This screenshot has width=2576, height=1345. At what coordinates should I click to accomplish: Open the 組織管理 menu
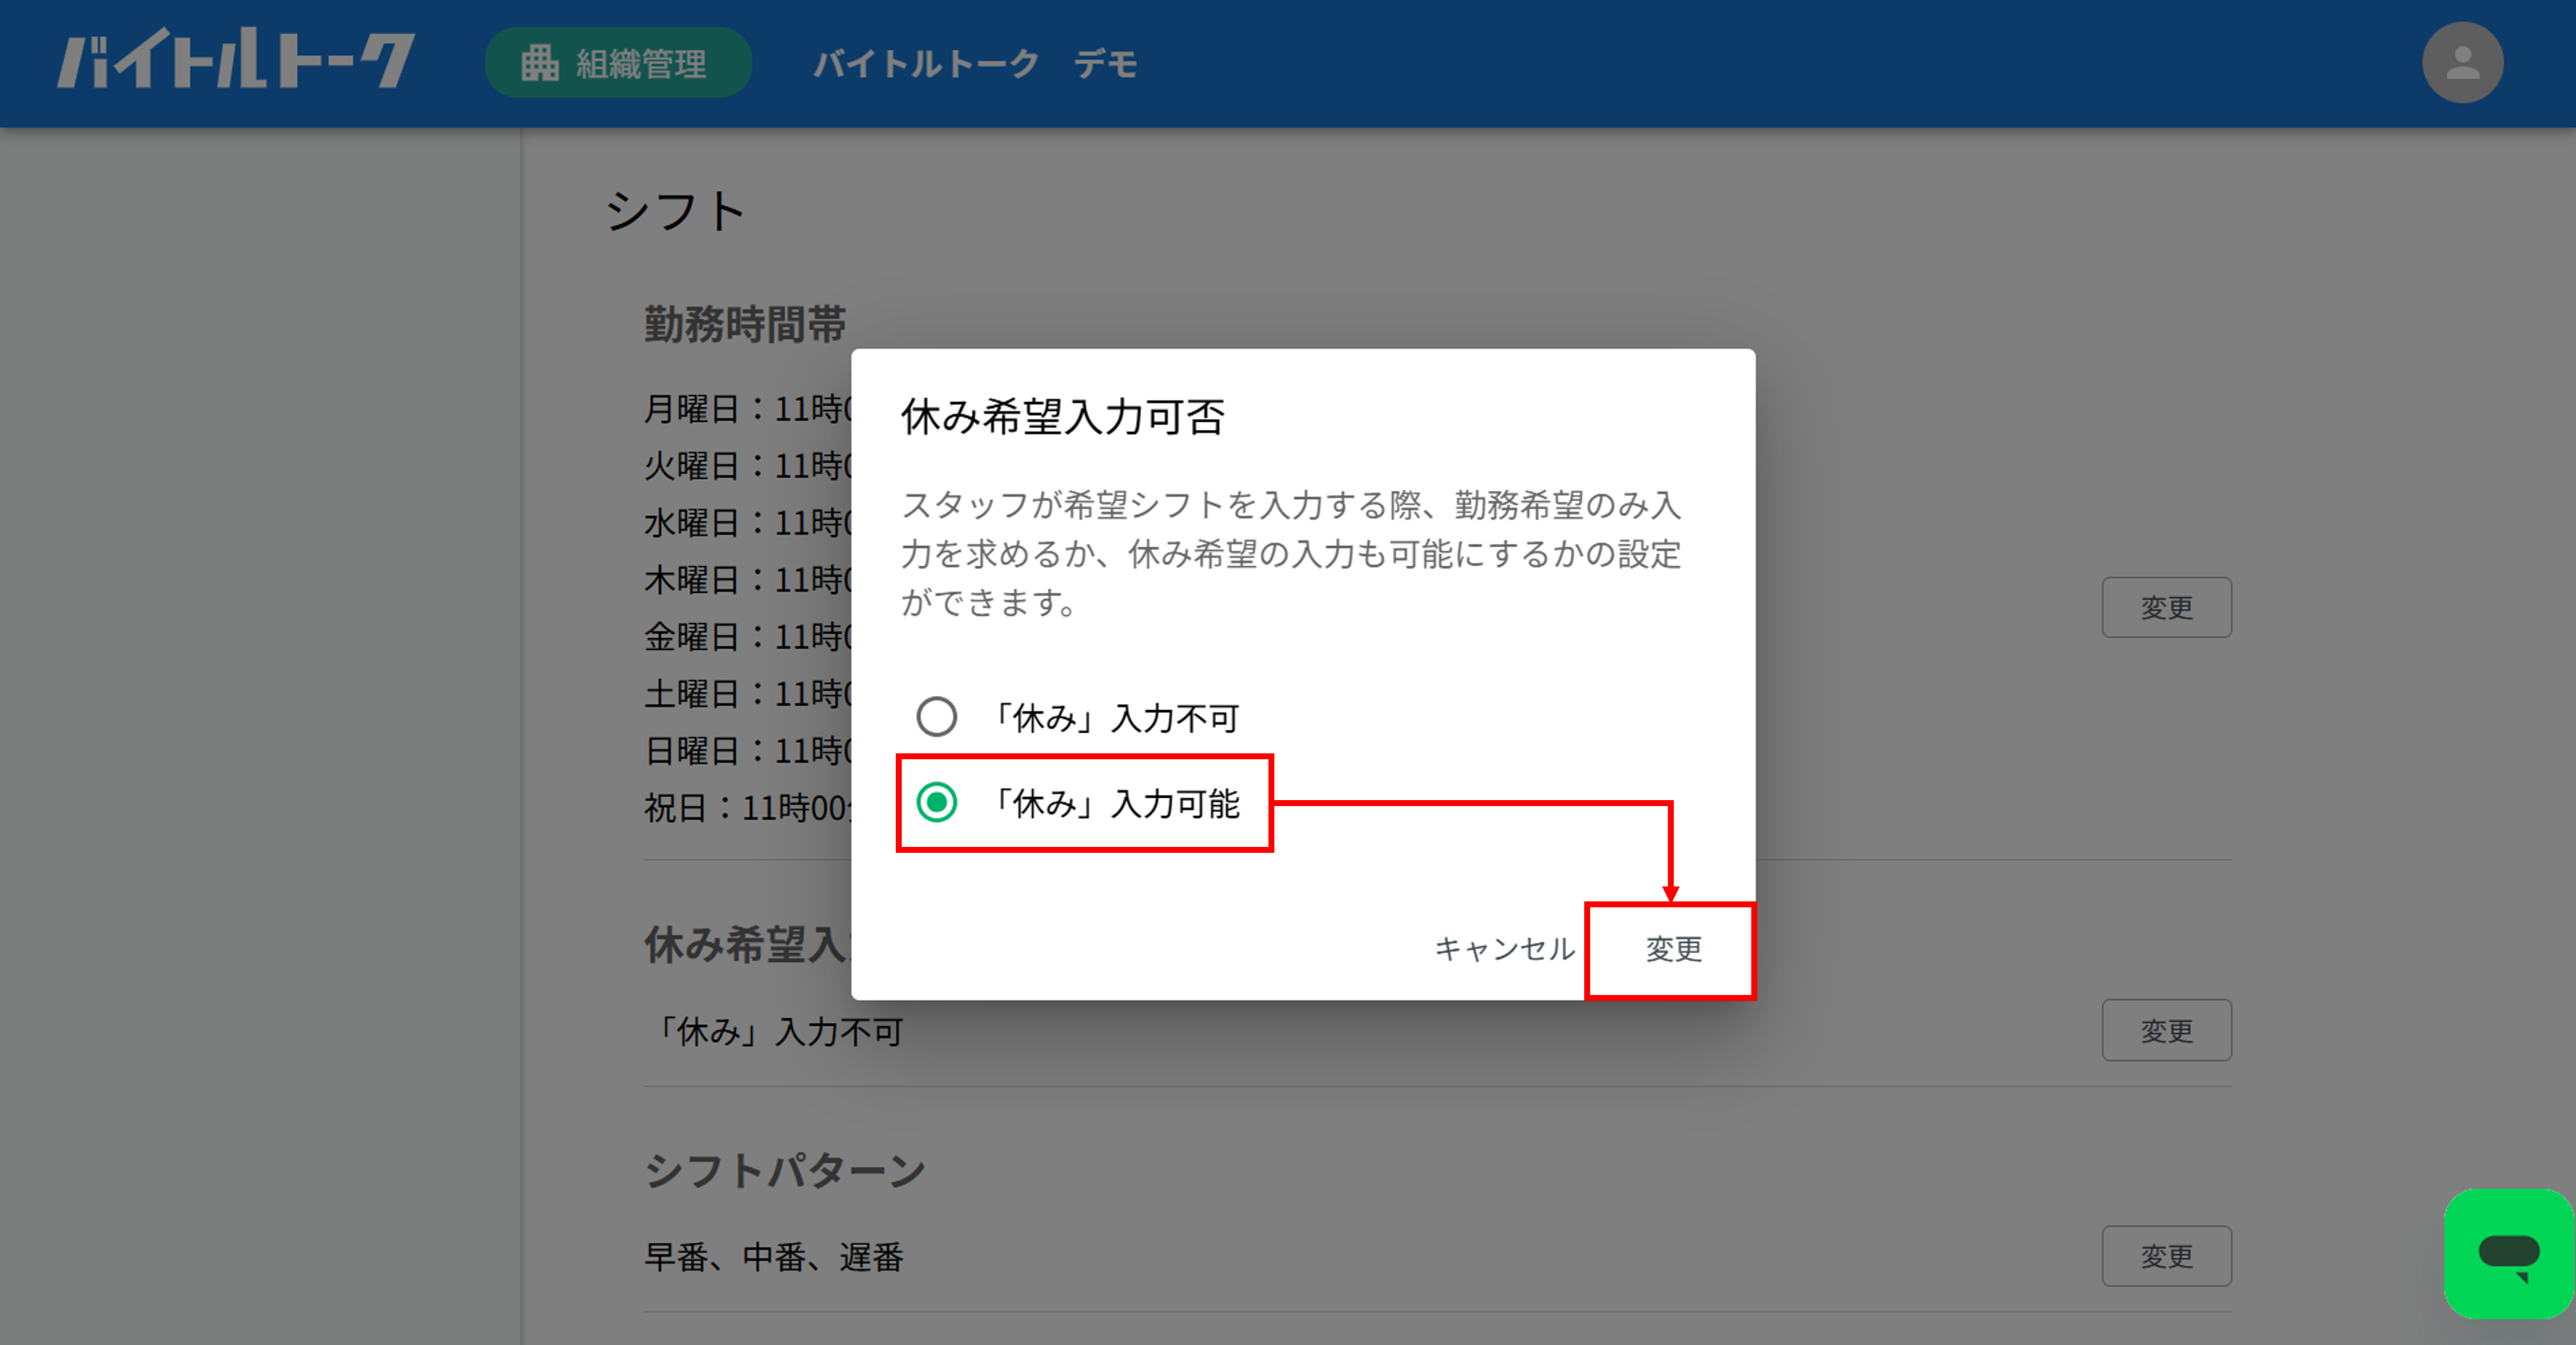618,63
